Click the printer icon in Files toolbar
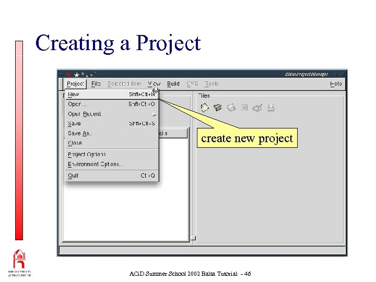This screenshot has width=376, height=282. coord(271,108)
